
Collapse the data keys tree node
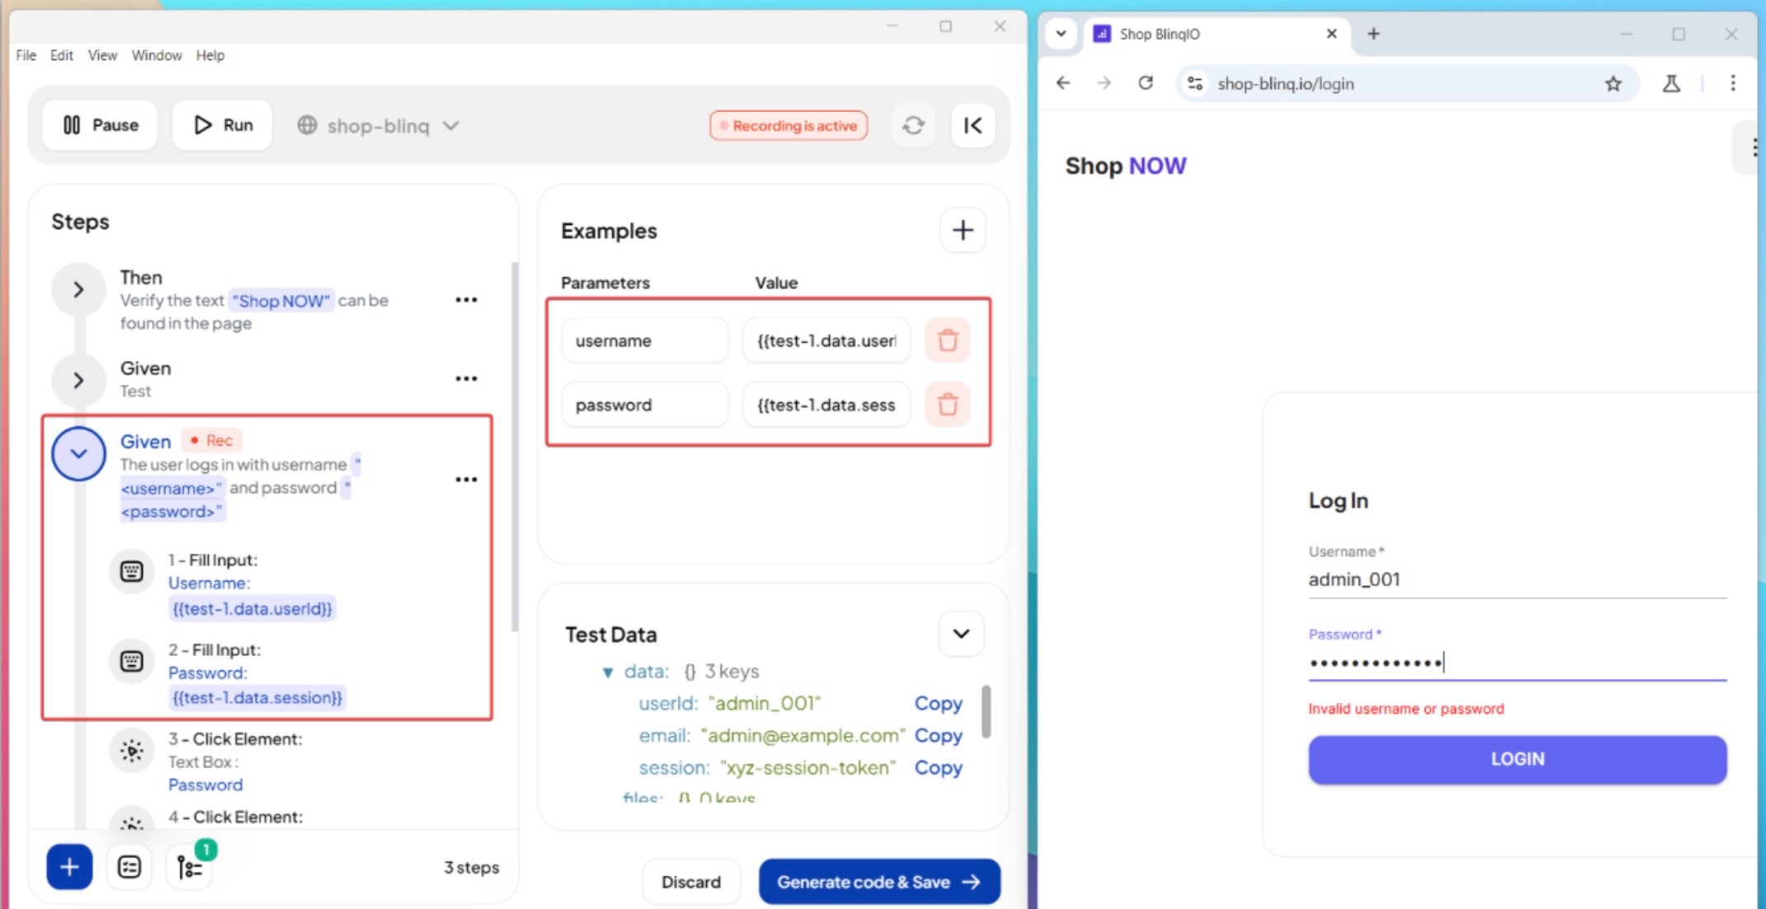tap(608, 672)
